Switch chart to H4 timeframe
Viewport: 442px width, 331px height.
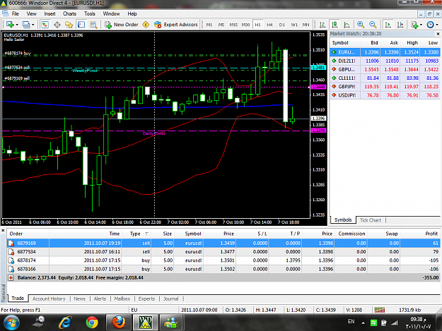point(269,25)
